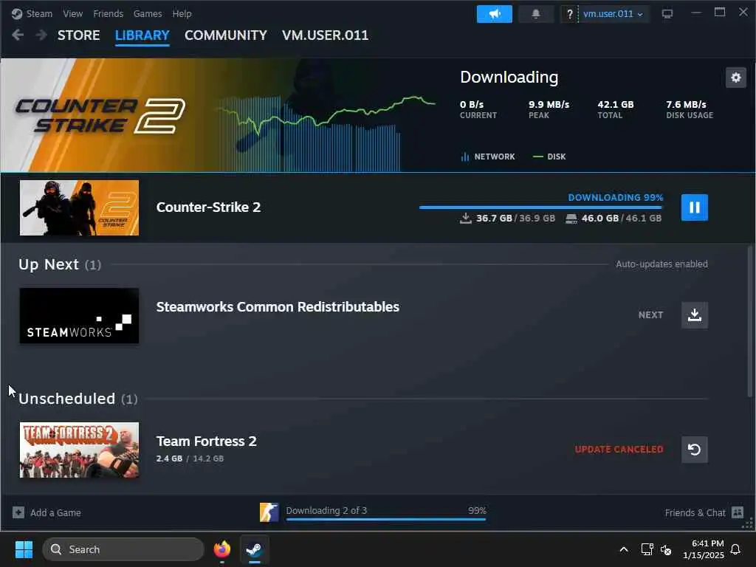Open the network status tray icon

[x=647, y=549]
